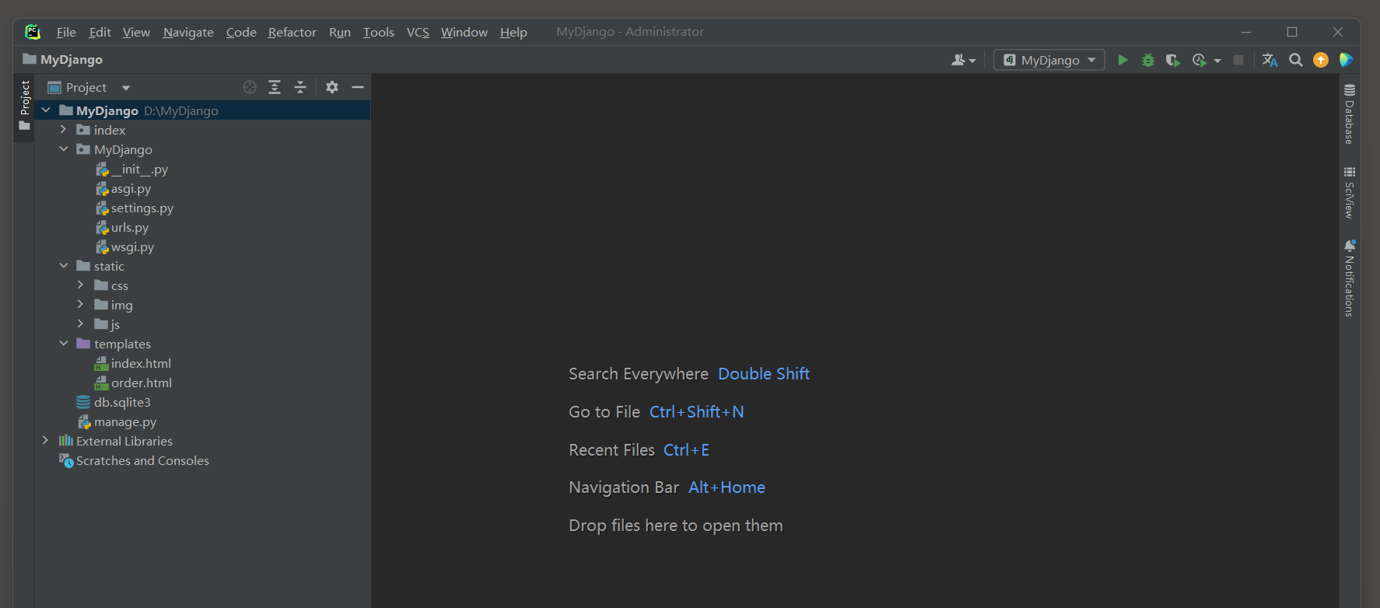Open the VCS menu

[418, 32]
